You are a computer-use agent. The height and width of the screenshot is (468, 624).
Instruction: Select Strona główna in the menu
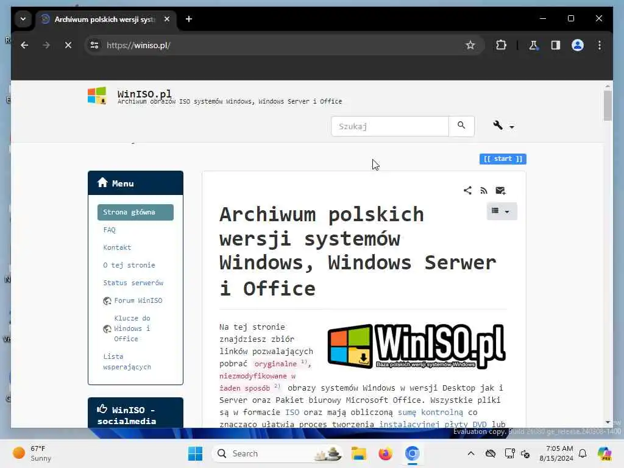[135, 212]
